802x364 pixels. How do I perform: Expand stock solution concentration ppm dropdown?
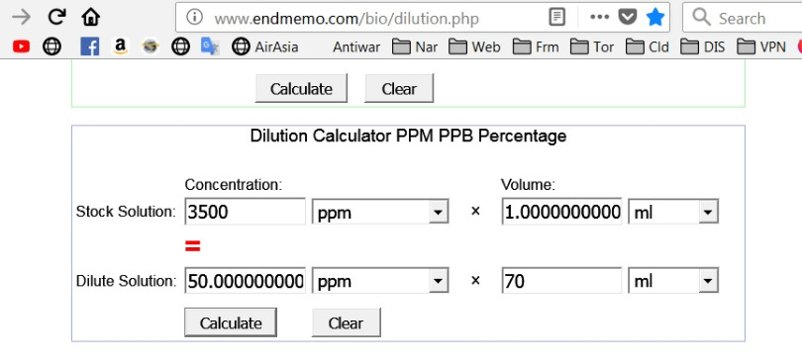(x=380, y=212)
